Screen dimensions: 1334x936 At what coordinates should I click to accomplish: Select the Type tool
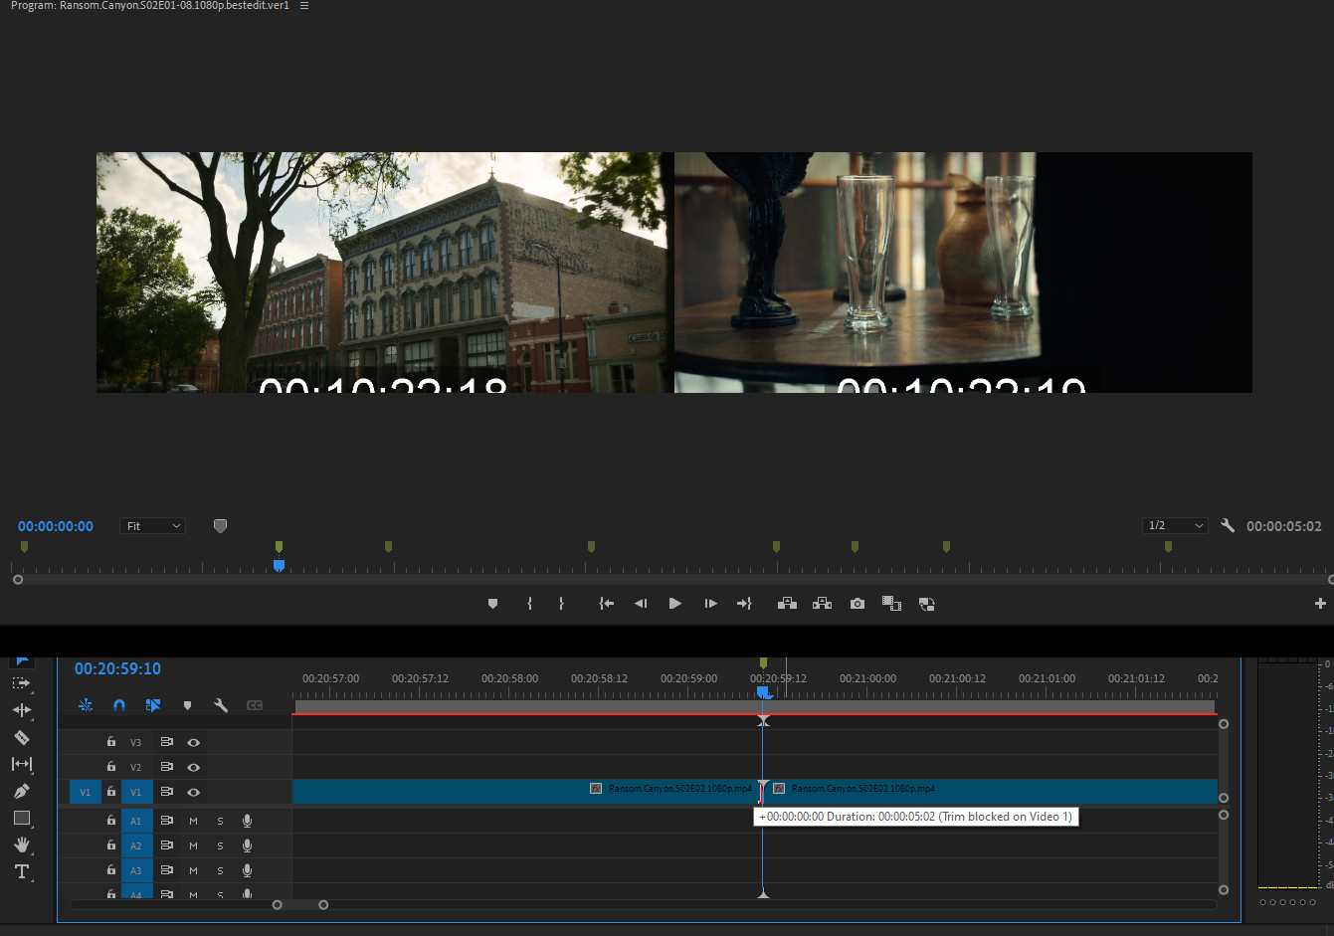click(21, 871)
